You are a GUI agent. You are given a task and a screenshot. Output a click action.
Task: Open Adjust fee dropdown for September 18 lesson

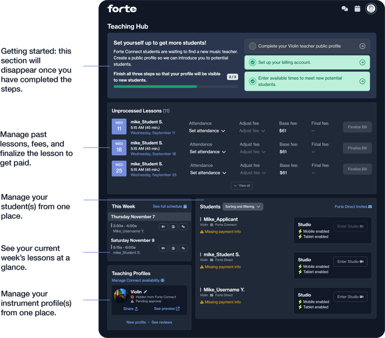pos(252,152)
